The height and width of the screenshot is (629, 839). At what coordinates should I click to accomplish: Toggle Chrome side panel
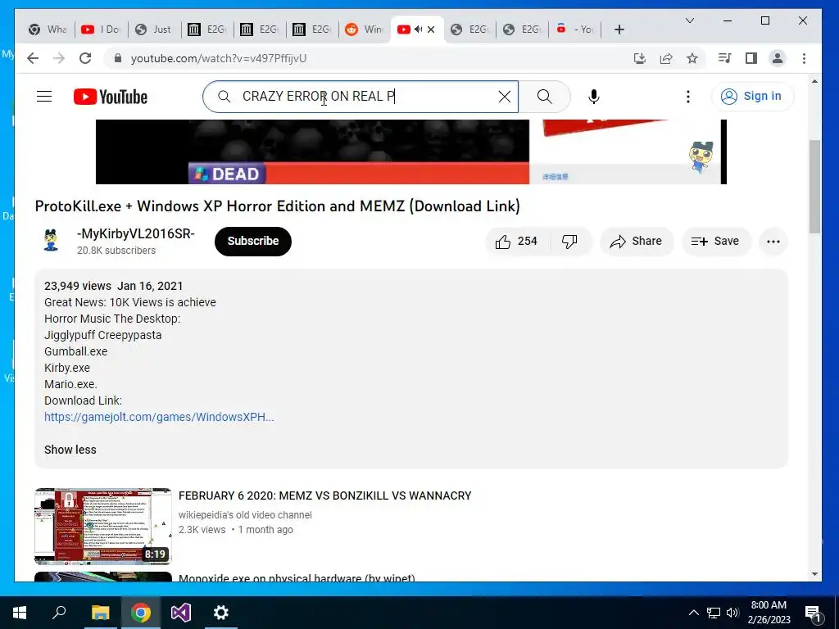coord(751,58)
